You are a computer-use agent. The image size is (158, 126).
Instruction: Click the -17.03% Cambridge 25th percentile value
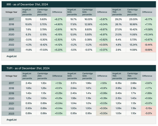point(43,50)
